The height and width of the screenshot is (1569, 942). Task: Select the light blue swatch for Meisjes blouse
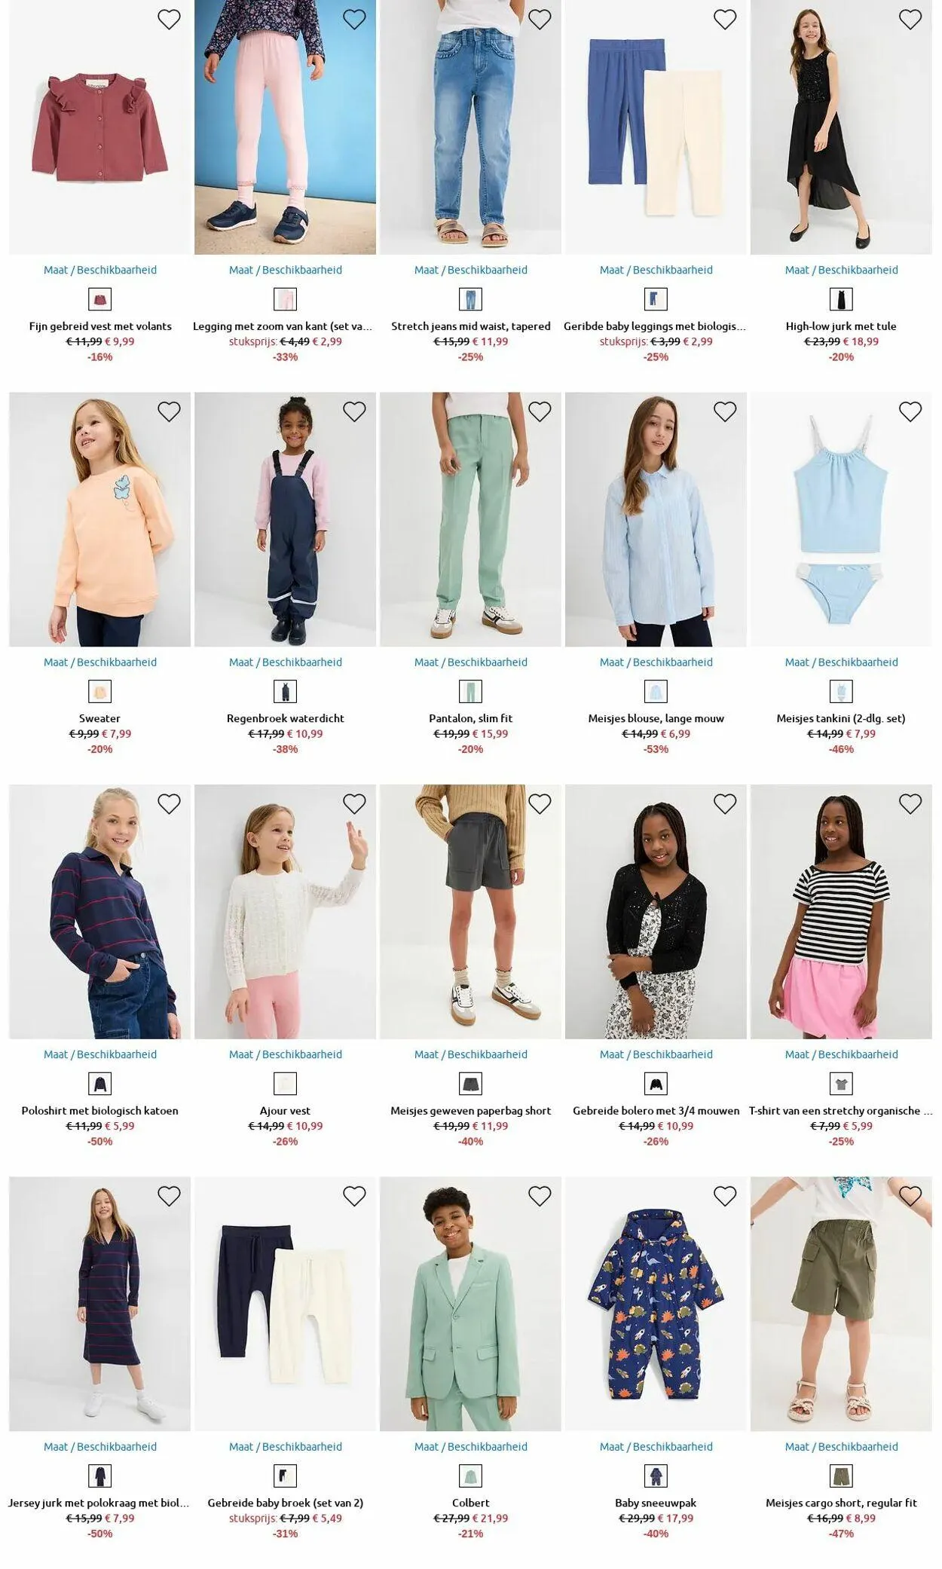[x=656, y=692]
